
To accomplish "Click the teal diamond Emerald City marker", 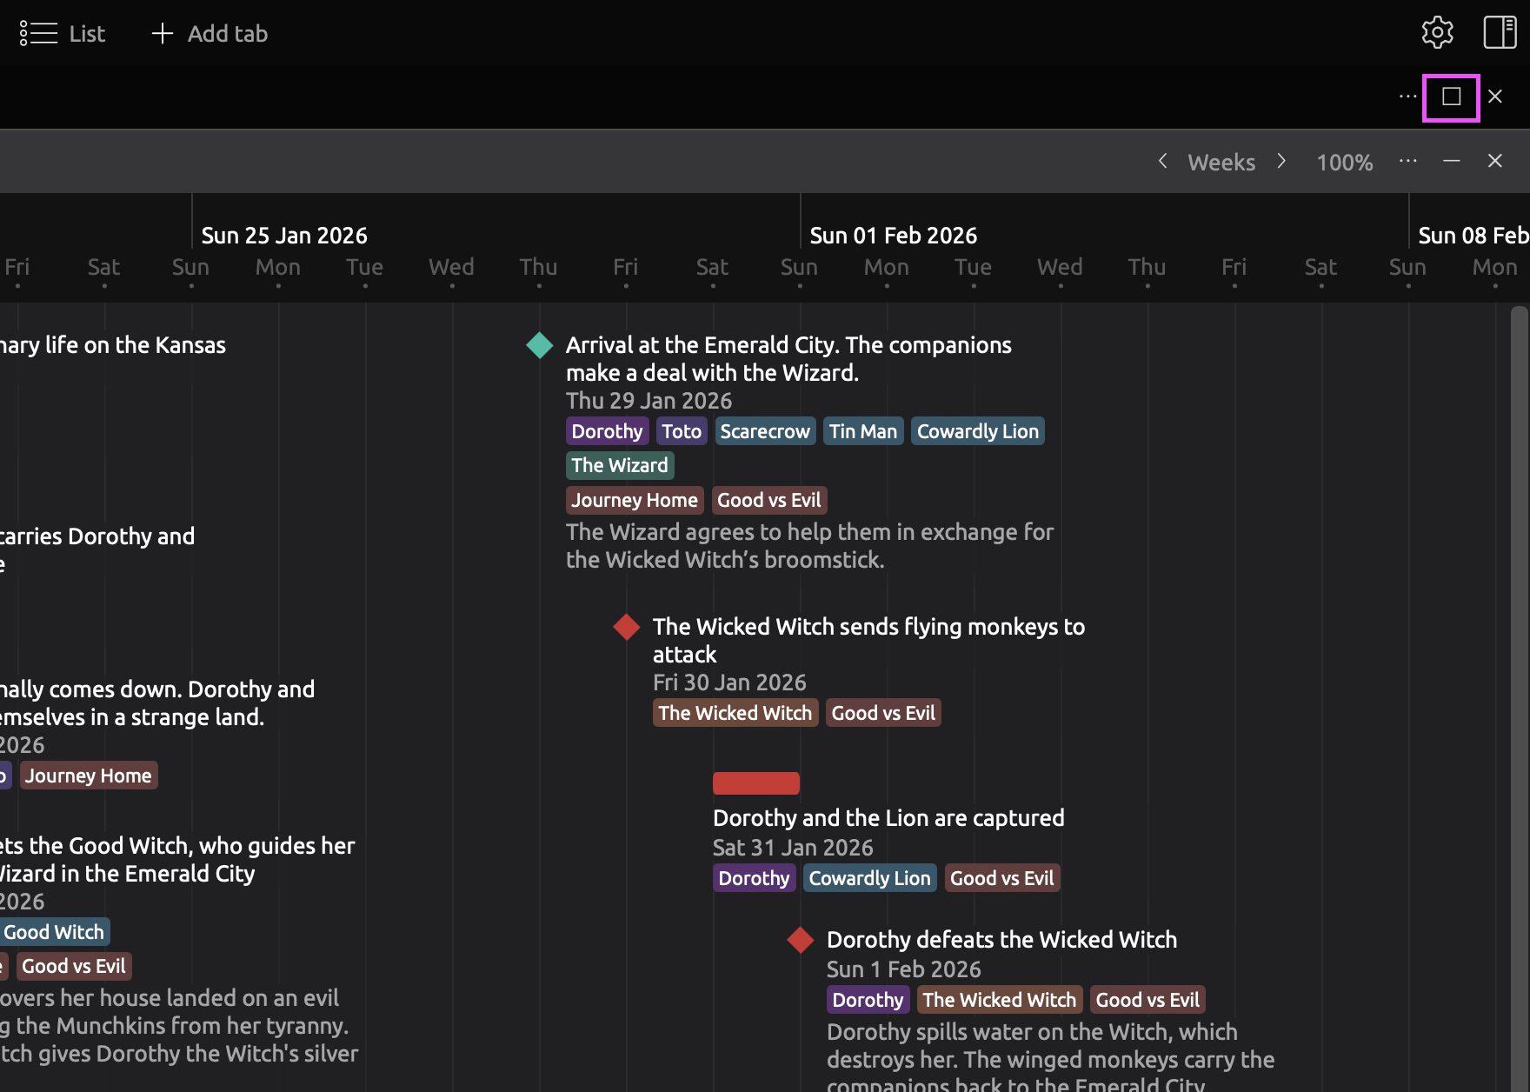I will [x=540, y=345].
